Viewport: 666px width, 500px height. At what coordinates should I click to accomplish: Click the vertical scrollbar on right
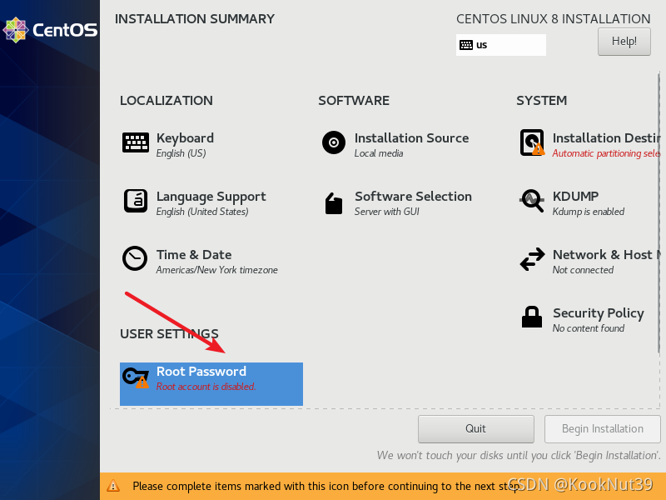[659, 212]
